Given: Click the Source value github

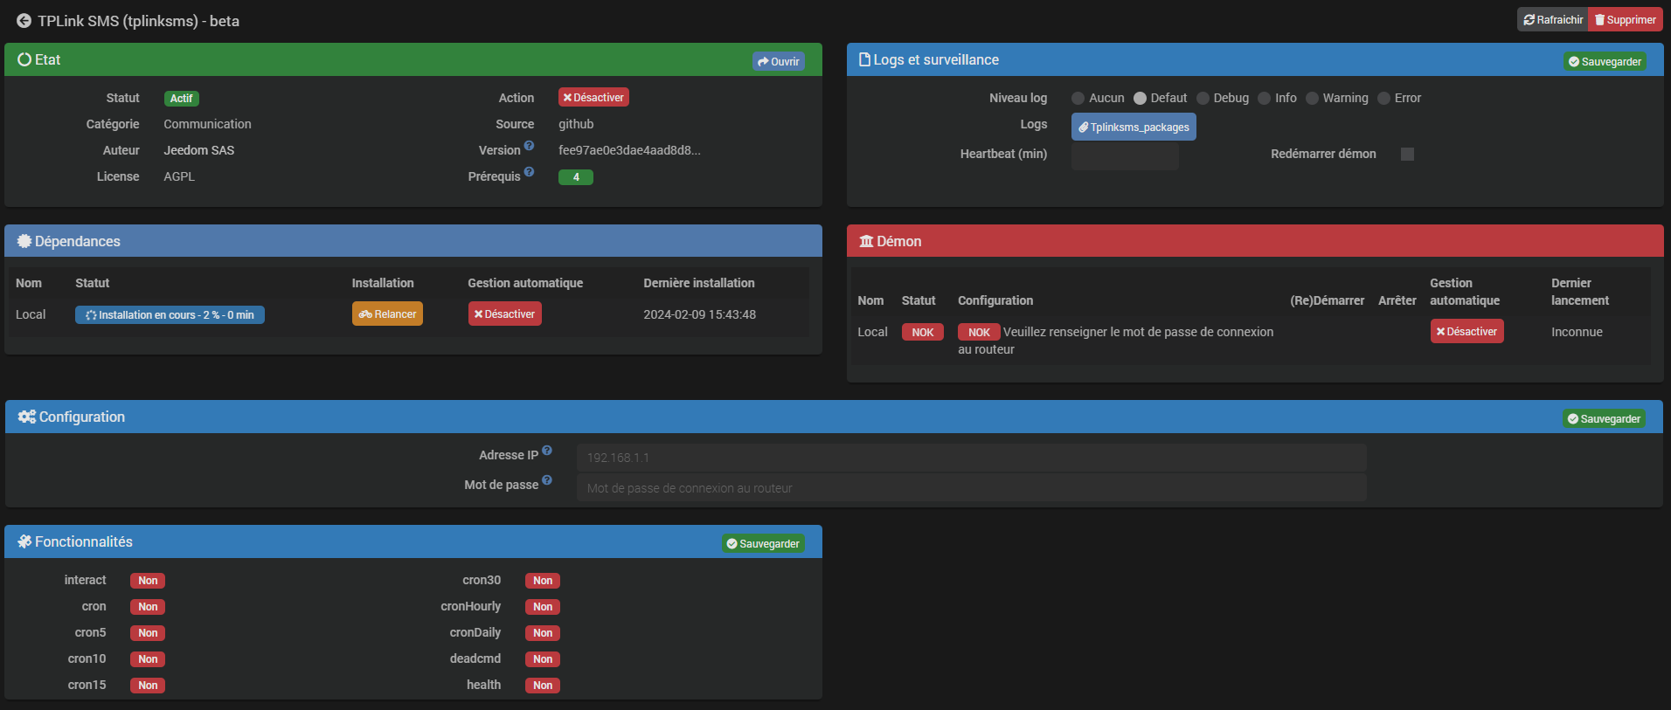Looking at the screenshot, I should (x=576, y=124).
